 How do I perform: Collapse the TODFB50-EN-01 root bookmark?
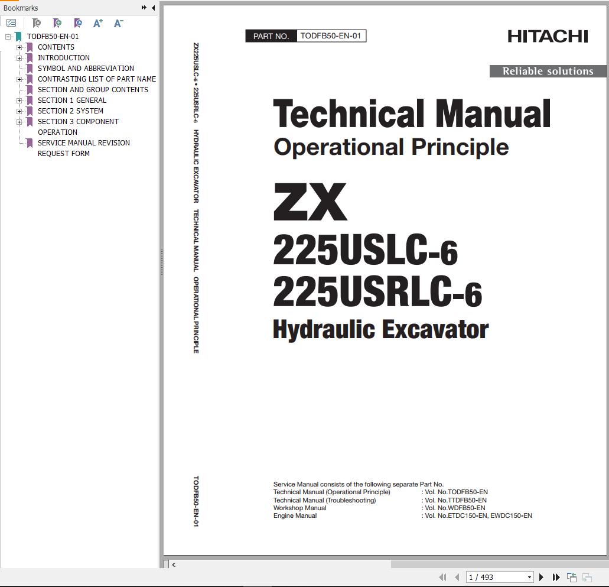pos(8,37)
